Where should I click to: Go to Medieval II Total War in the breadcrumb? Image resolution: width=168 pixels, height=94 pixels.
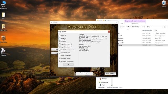tap(133, 27)
